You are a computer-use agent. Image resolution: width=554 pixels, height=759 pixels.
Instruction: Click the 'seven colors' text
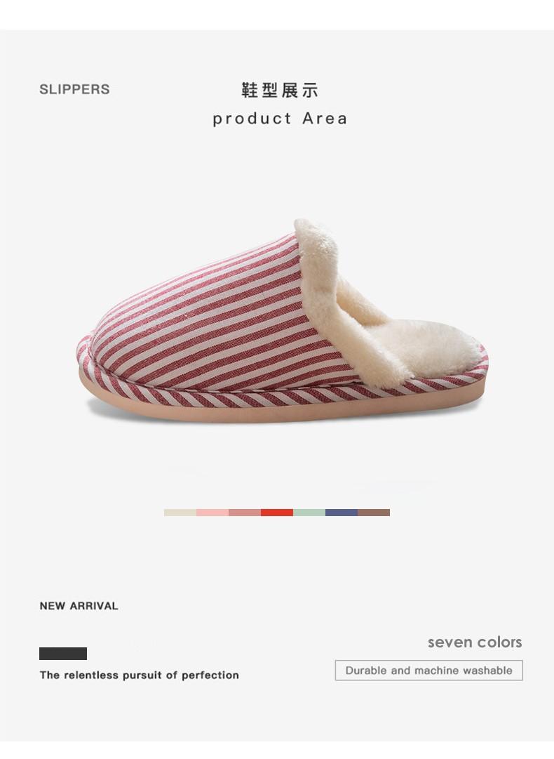click(x=475, y=642)
